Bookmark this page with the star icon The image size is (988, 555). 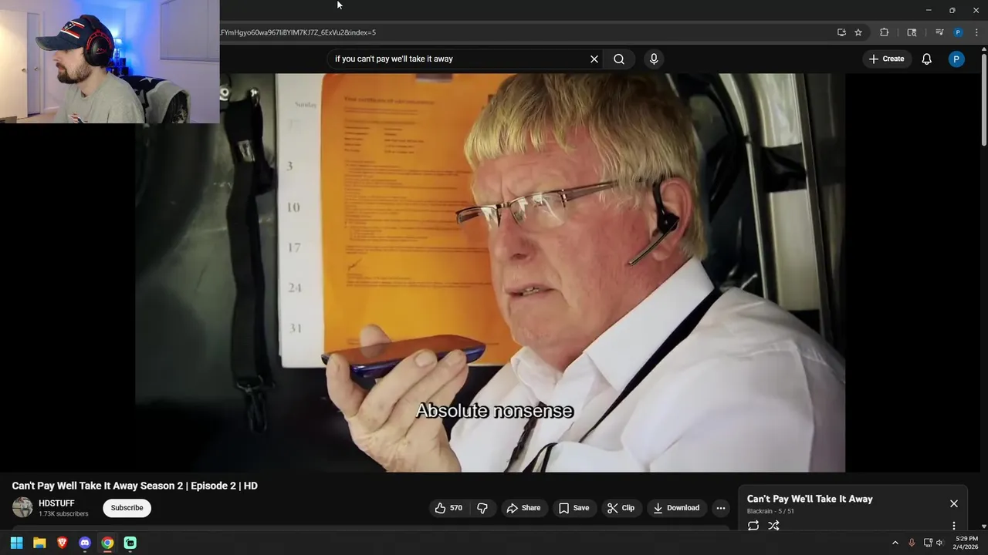click(858, 32)
